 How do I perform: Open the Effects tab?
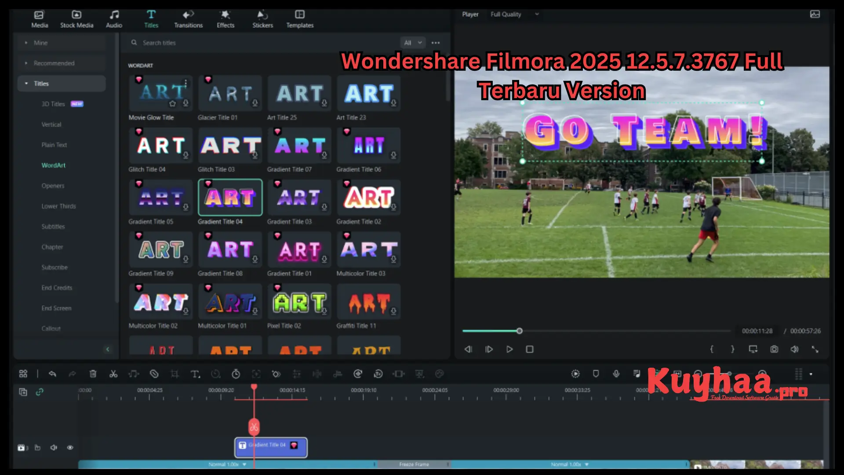226,19
